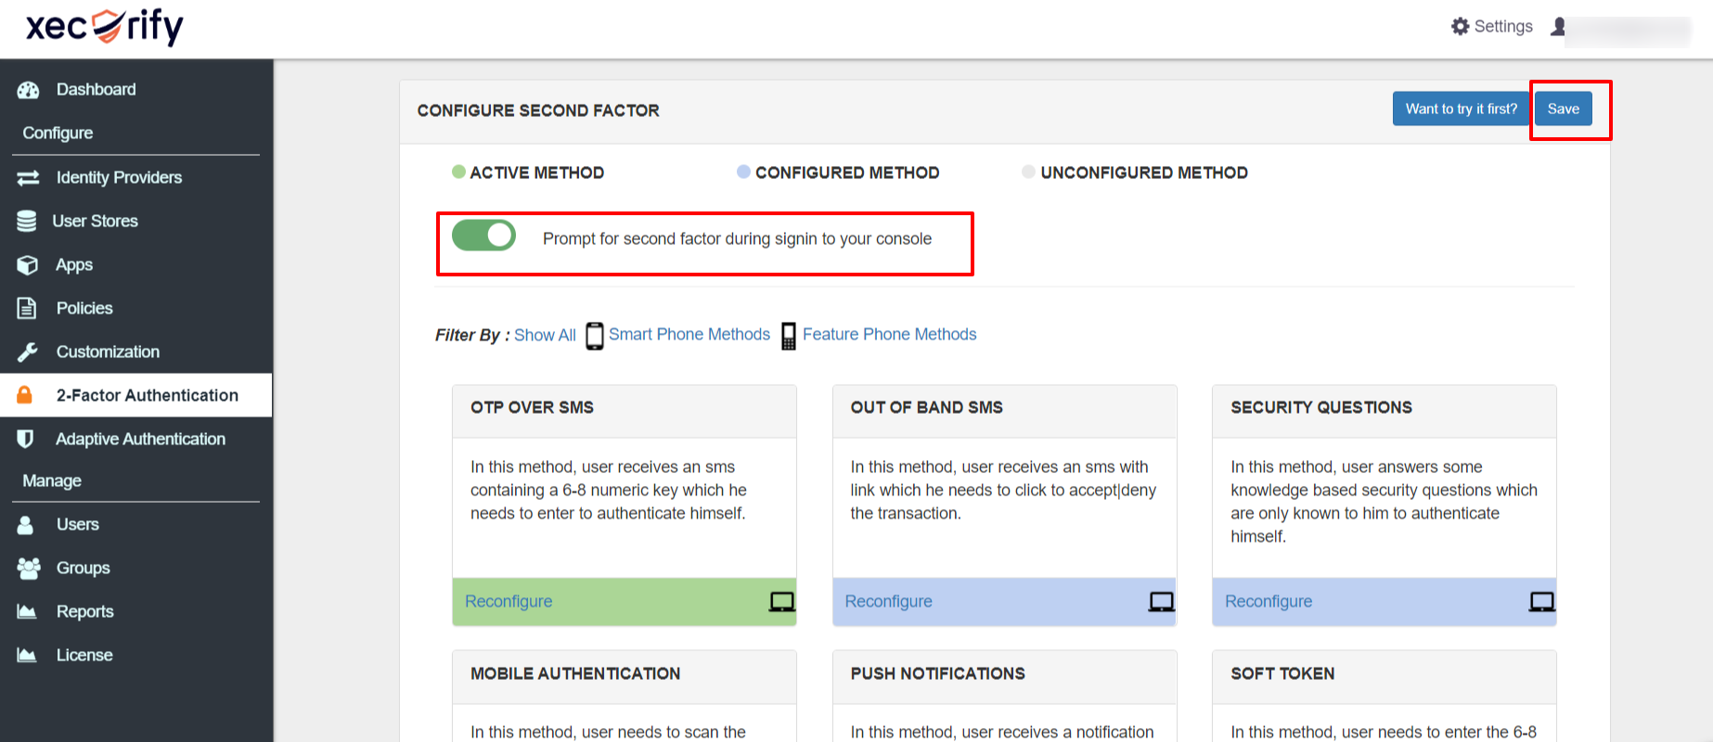1713x742 pixels.
Task: Click Want to try it first button
Action: (1462, 109)
